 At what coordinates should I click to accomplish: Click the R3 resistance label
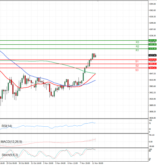pos(137,42)
